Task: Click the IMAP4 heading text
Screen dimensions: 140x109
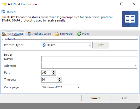Action: (12, 12)
